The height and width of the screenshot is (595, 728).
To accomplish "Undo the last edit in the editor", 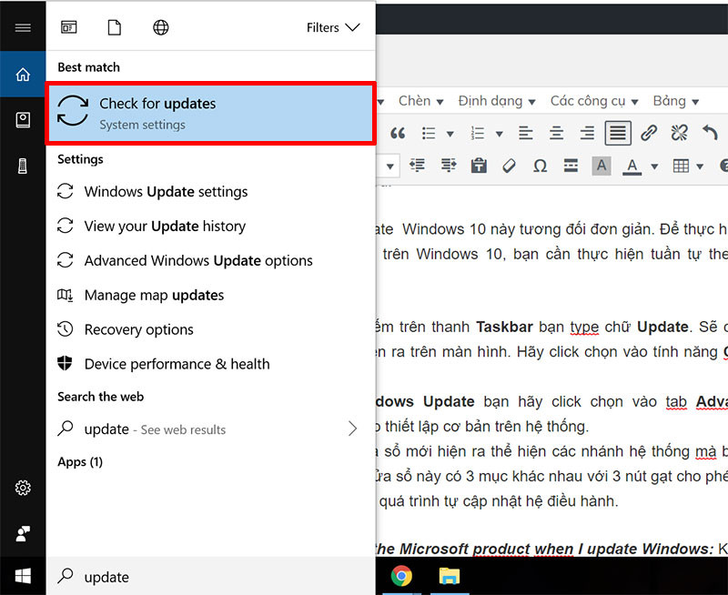I will 710,133.
